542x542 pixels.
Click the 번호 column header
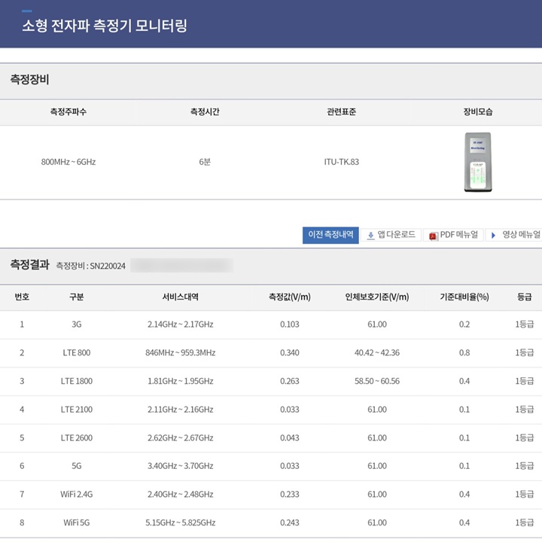point(22,297)
